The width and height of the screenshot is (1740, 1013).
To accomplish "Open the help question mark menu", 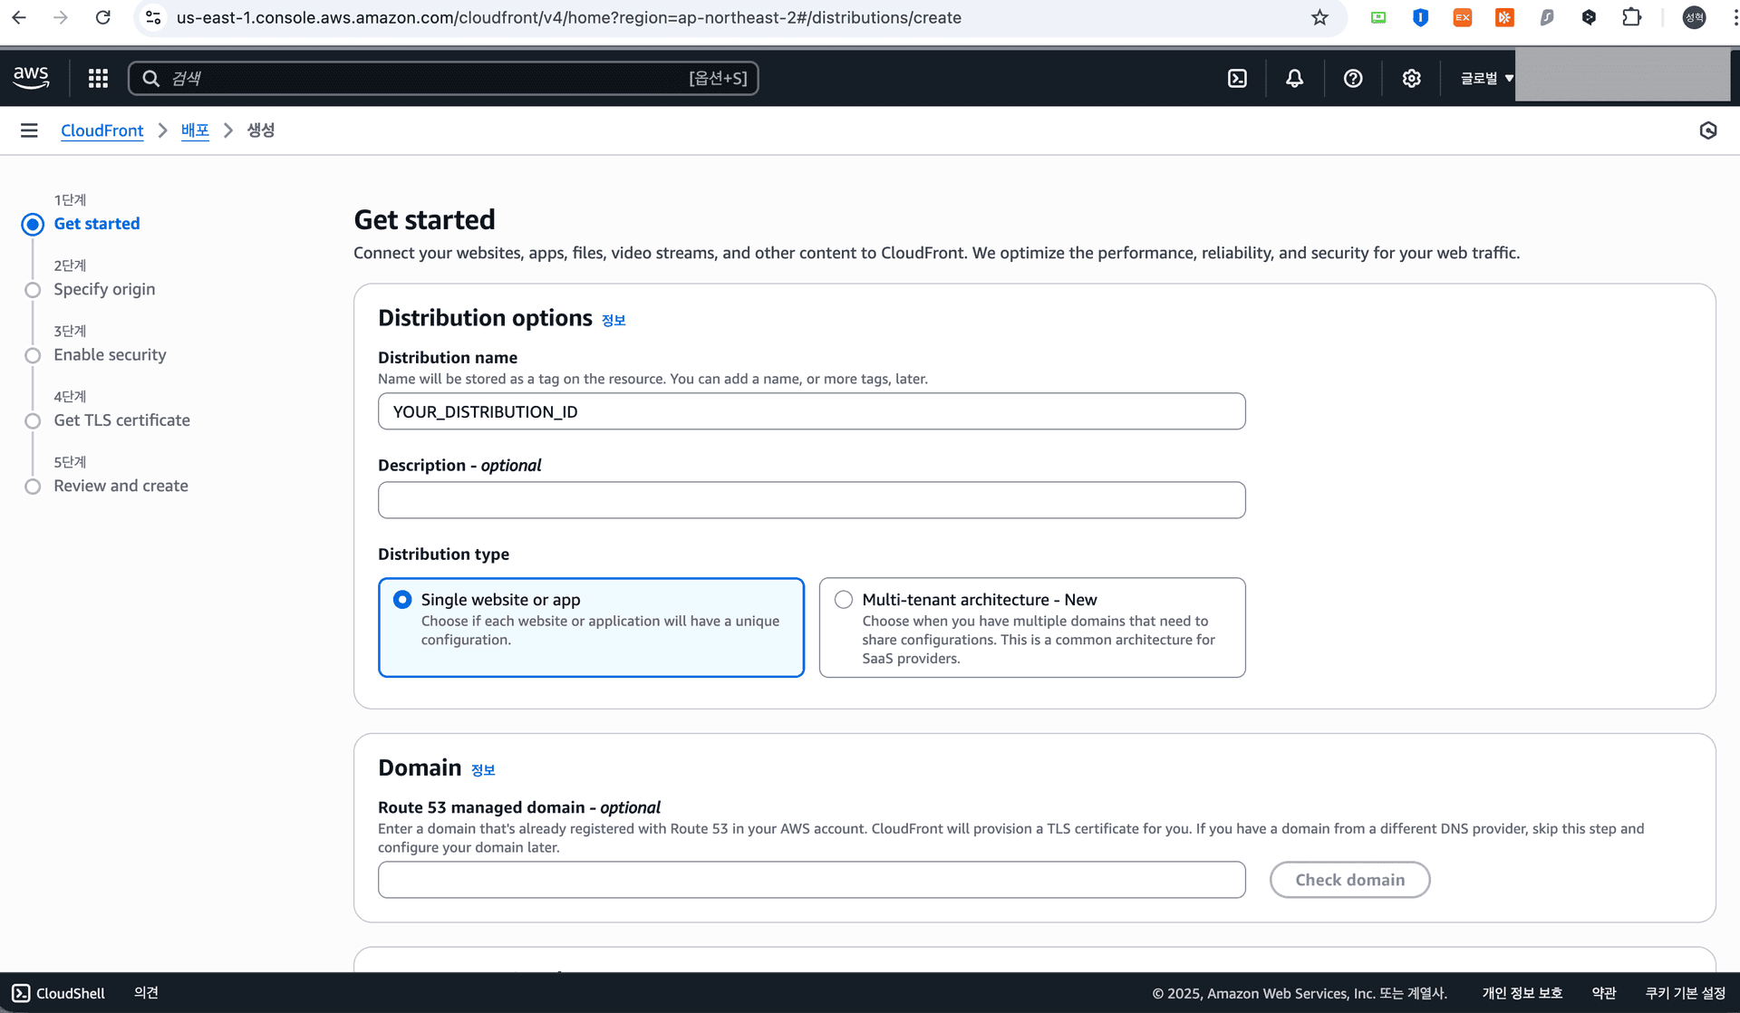I will pos(1353,79).
